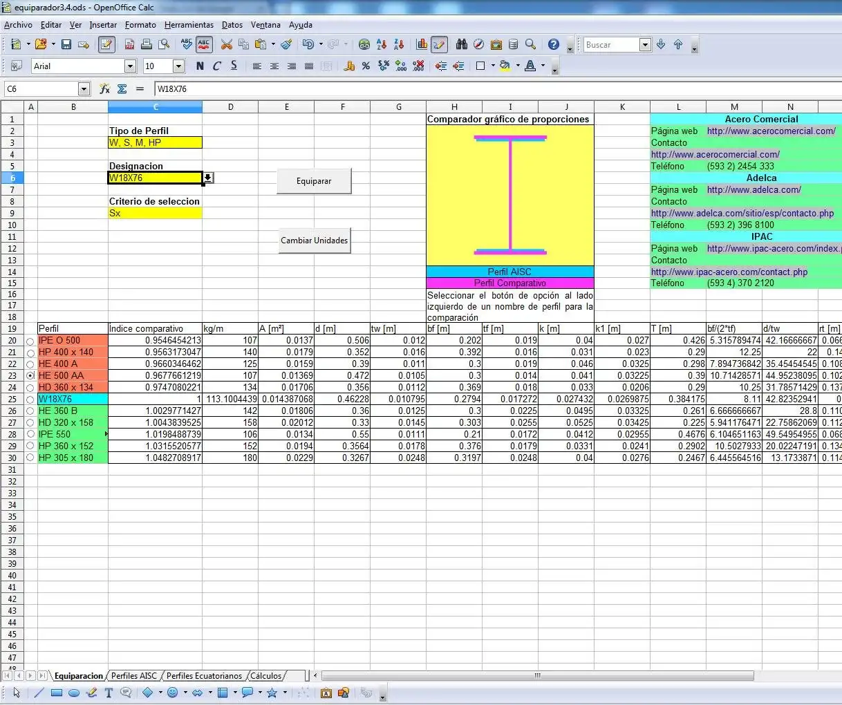The image size is (842, 705).
Task: Open the Designacion dropdown in cell C6
Action: (207, 178)
